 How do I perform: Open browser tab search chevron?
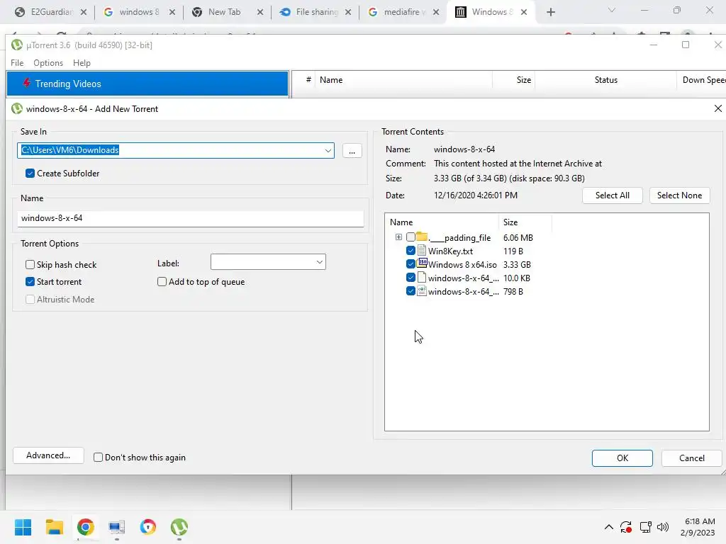click(x=612, y=10)
